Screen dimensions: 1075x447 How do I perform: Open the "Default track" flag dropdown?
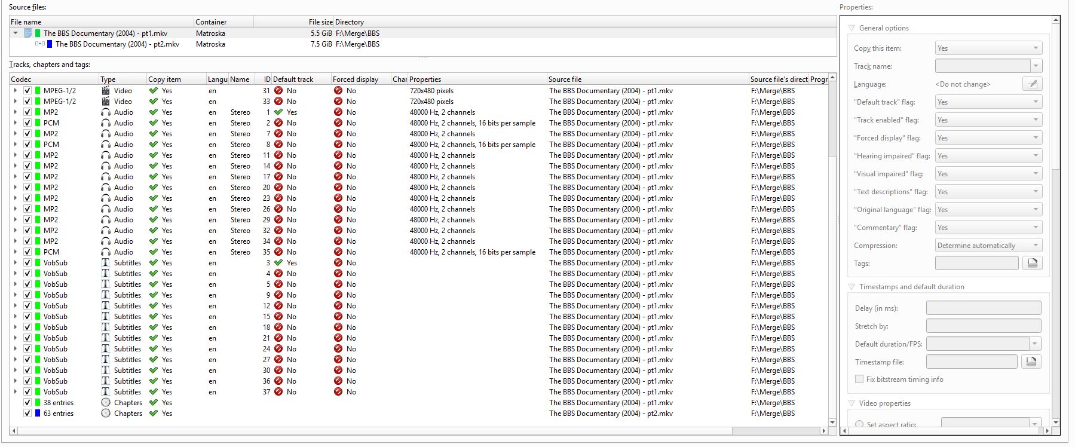click(x=988, y=102)
